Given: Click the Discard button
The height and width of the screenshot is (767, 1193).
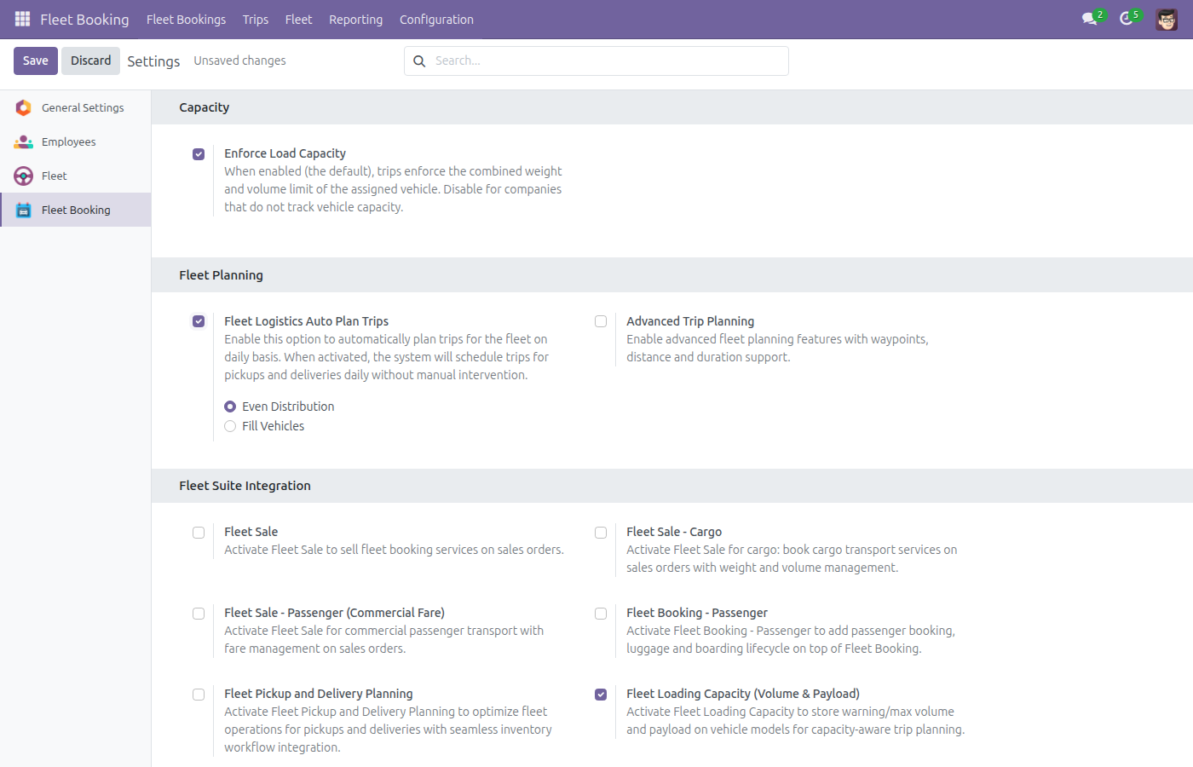Looking at the screenshot, I should pos(90,61).
